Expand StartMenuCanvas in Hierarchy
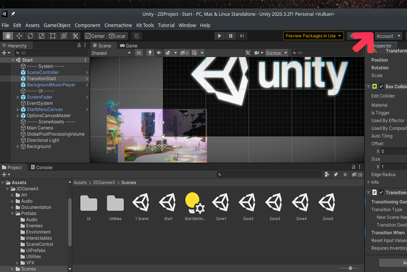This screenshot has height=272, width=407. (x=18, y=109)
